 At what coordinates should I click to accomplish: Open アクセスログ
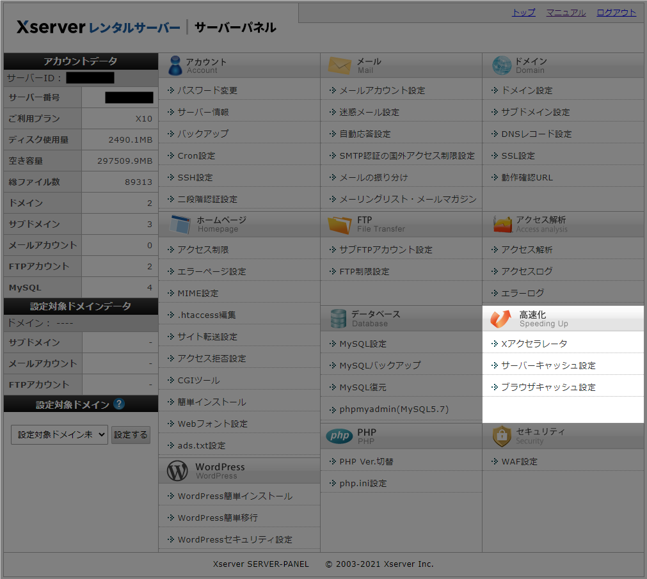pos(527,272)
